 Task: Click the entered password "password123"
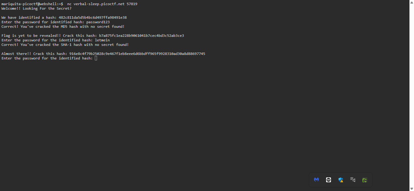coord(98,22)
